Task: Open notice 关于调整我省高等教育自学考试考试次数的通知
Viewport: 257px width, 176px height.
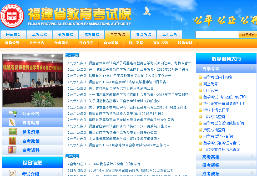Action: (x=125, y=101)
